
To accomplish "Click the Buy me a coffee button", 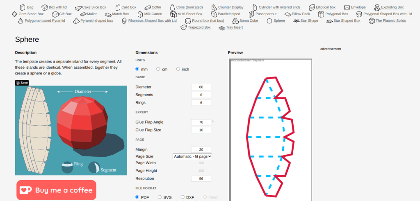I will coord(57,190).
